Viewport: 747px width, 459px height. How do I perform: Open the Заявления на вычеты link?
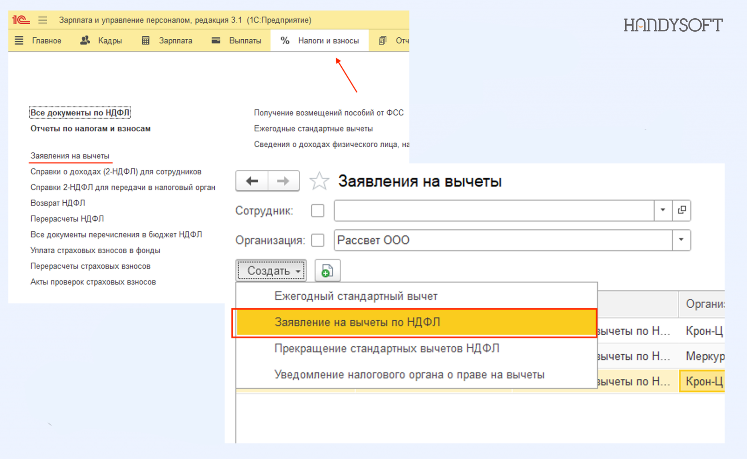click(70, 156)
